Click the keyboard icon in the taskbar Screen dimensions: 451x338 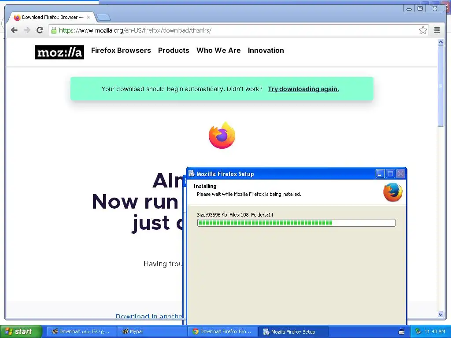(402, 332)
